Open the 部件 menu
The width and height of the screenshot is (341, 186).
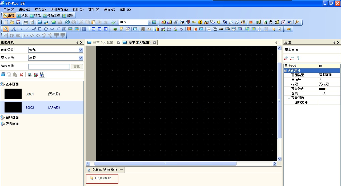click(x=94, y=10)
